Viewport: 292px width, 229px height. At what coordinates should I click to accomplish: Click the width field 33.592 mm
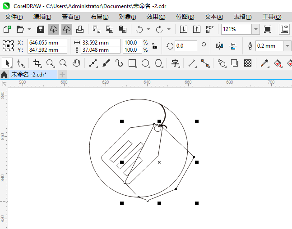pos(101,42)
